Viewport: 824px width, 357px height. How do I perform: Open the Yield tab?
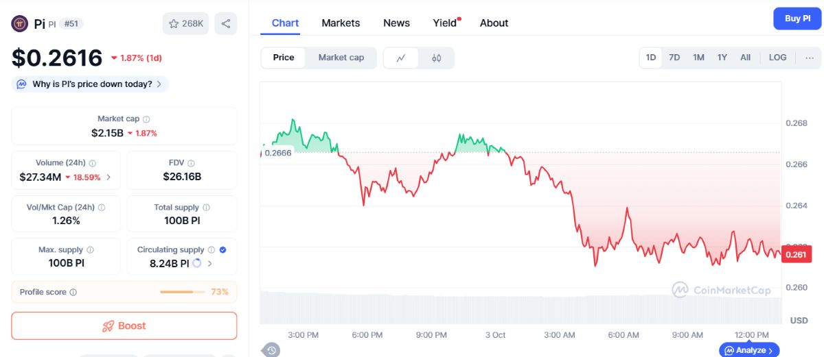[x=446, y=23]
